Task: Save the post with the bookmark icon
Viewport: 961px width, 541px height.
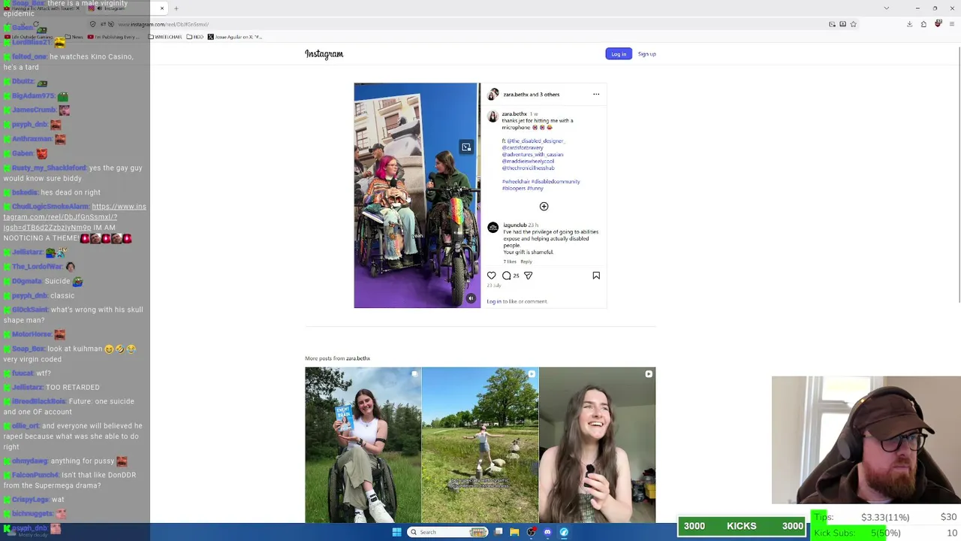Action: pyautogui.click(x=596, y=276)
